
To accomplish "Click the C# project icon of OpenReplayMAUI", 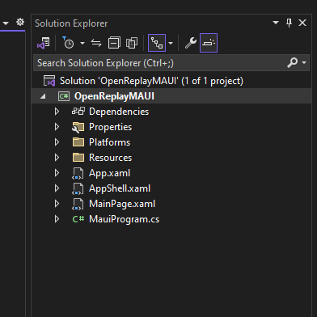I will click(x=64, y=96).
